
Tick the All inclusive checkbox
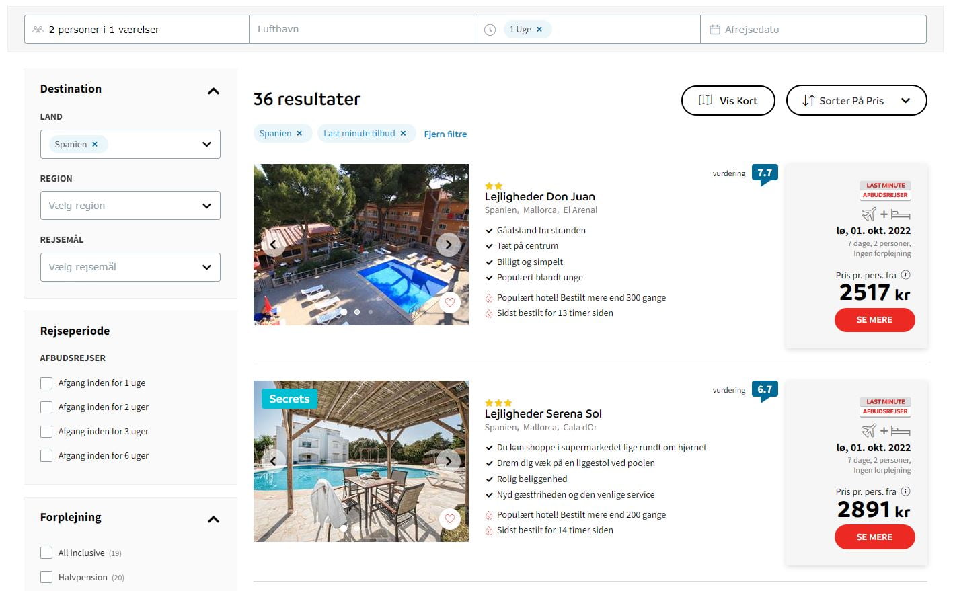(x=46, y=553)
